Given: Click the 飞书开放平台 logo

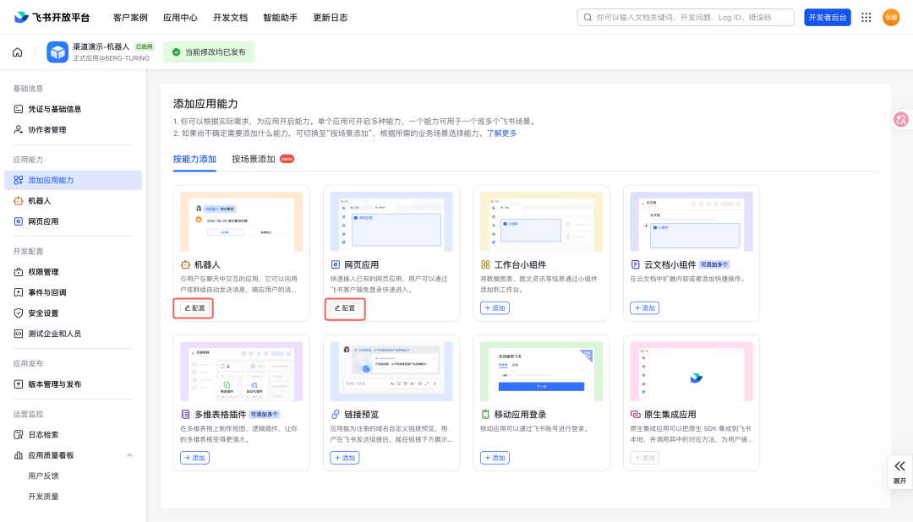Looking at the screenshot, I should pyautogui.click(x=52, y=18).
